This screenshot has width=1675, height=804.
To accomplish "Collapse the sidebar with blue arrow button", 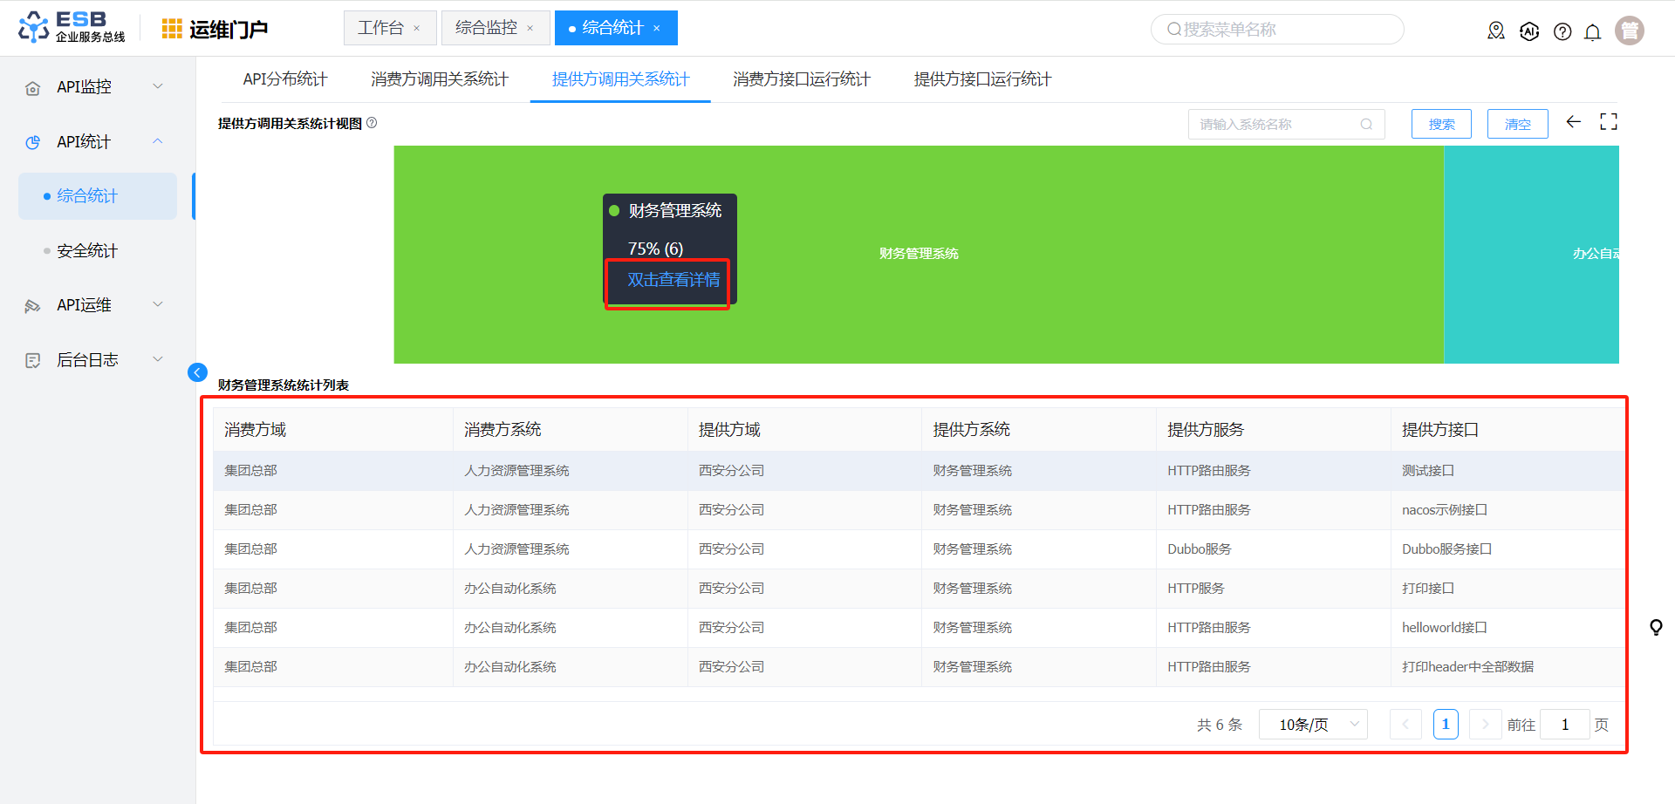I will click(197, 372).
